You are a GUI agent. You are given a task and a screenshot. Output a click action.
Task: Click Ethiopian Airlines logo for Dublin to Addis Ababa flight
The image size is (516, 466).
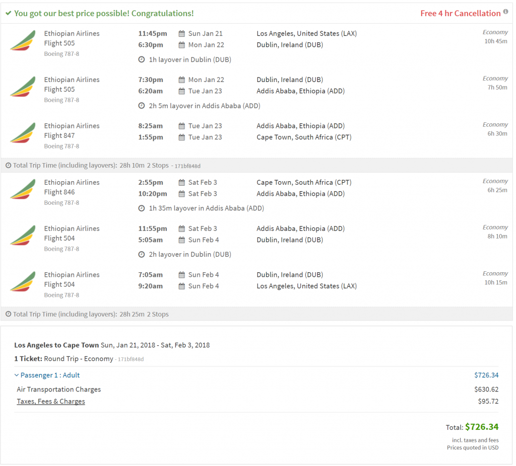coord(23,87)
